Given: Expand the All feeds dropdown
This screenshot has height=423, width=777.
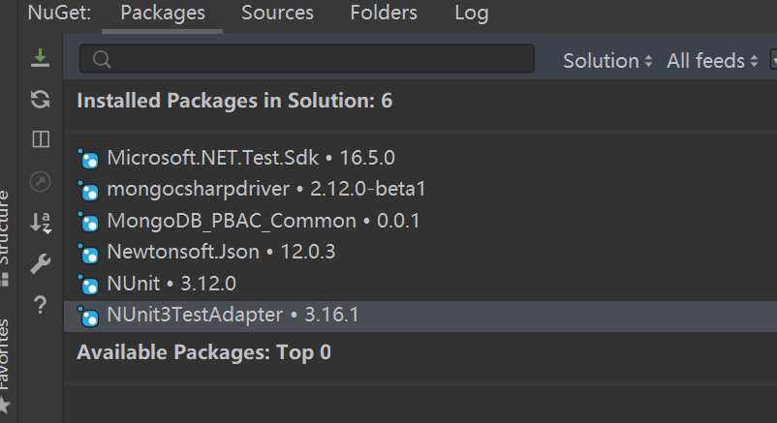Looking at the screenshot, I should [712, 60].
